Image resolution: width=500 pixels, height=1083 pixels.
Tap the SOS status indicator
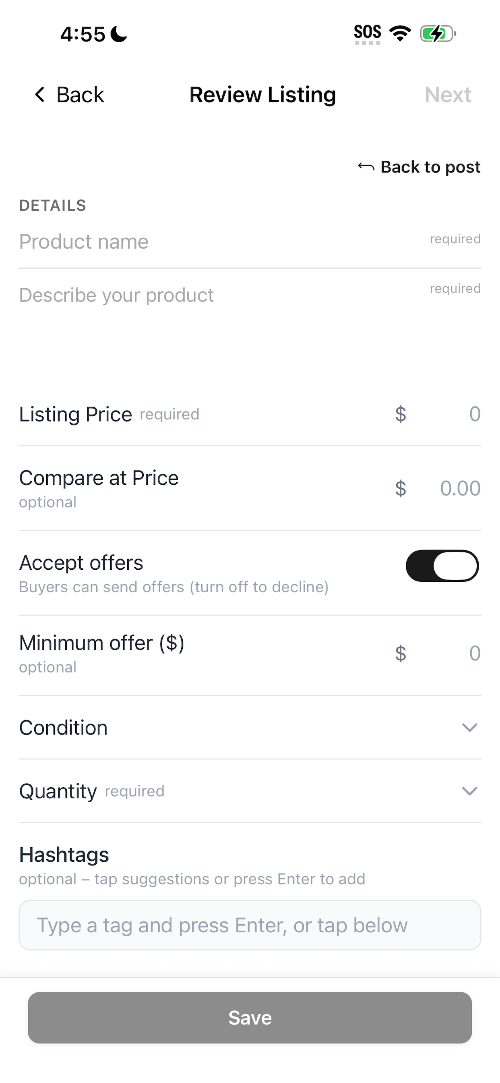pyautogui.click(x=368, y=34)
